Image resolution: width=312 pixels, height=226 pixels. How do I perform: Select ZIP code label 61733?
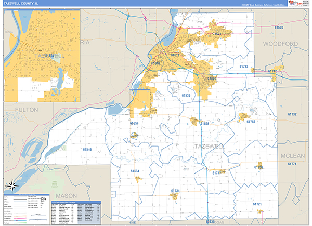pos(244,67)
